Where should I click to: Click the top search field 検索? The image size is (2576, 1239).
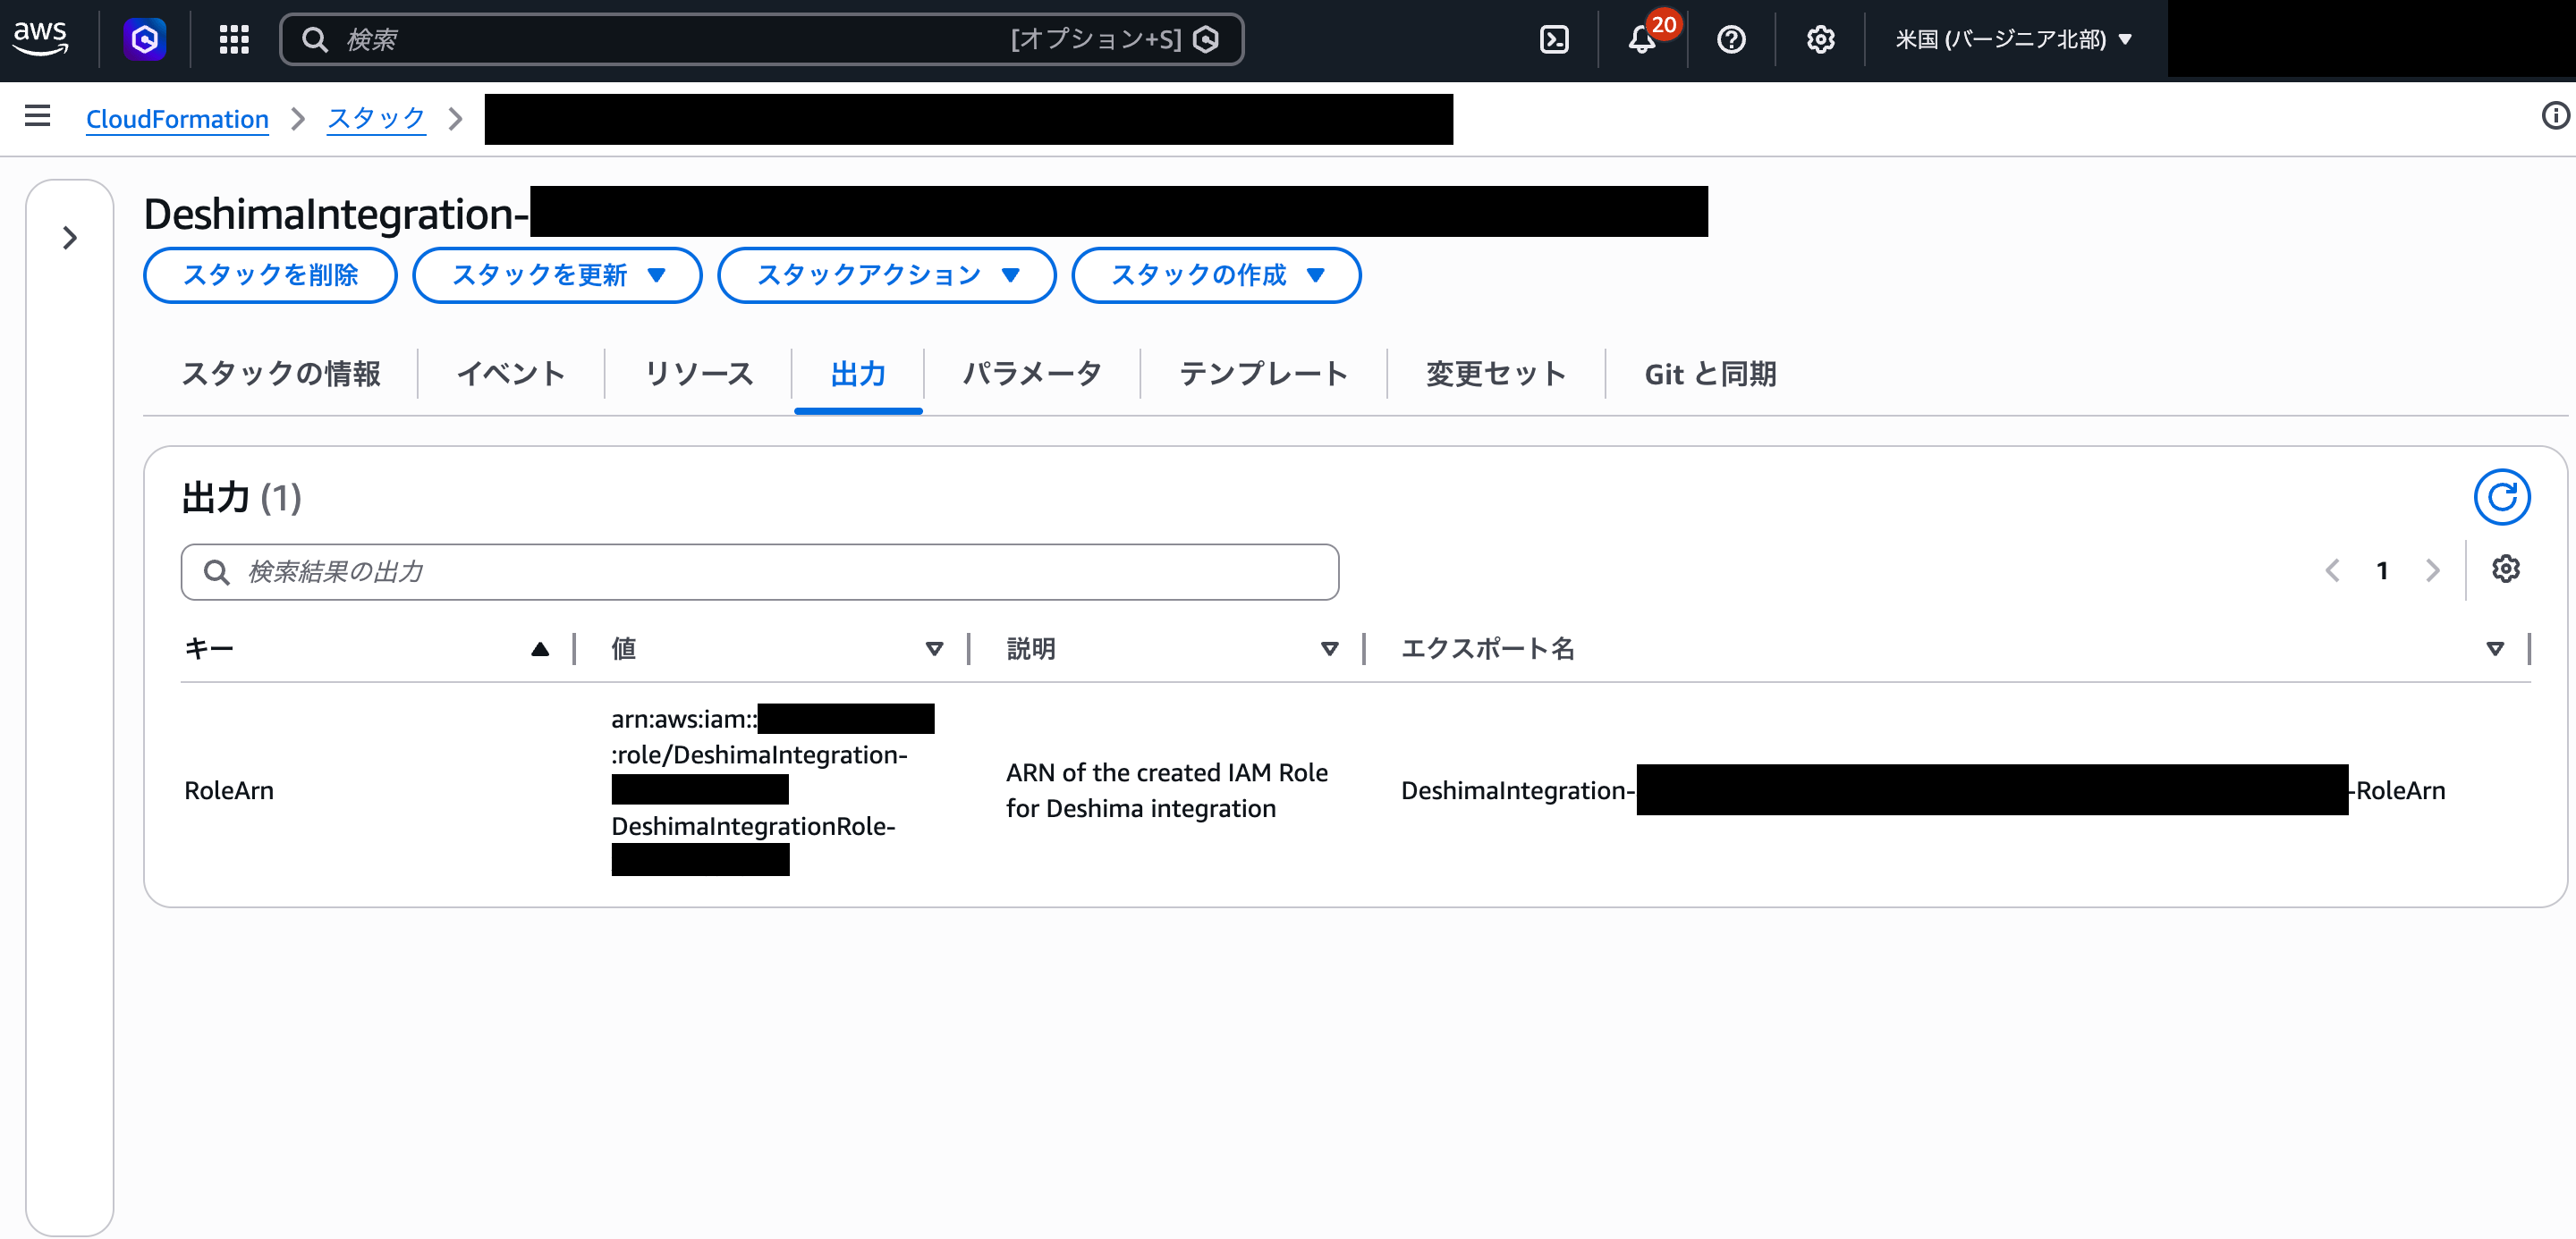(x=762, y=39)
